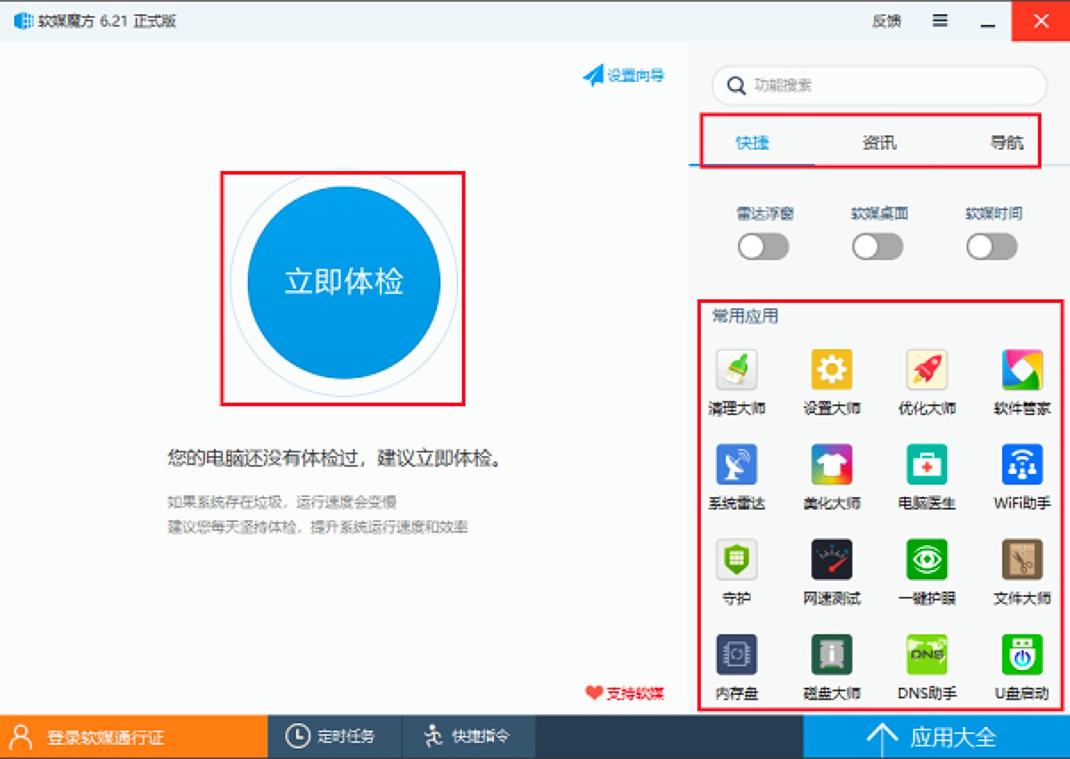
Task: Click the 支持软媒 heart icon
Action: point(595,692)
